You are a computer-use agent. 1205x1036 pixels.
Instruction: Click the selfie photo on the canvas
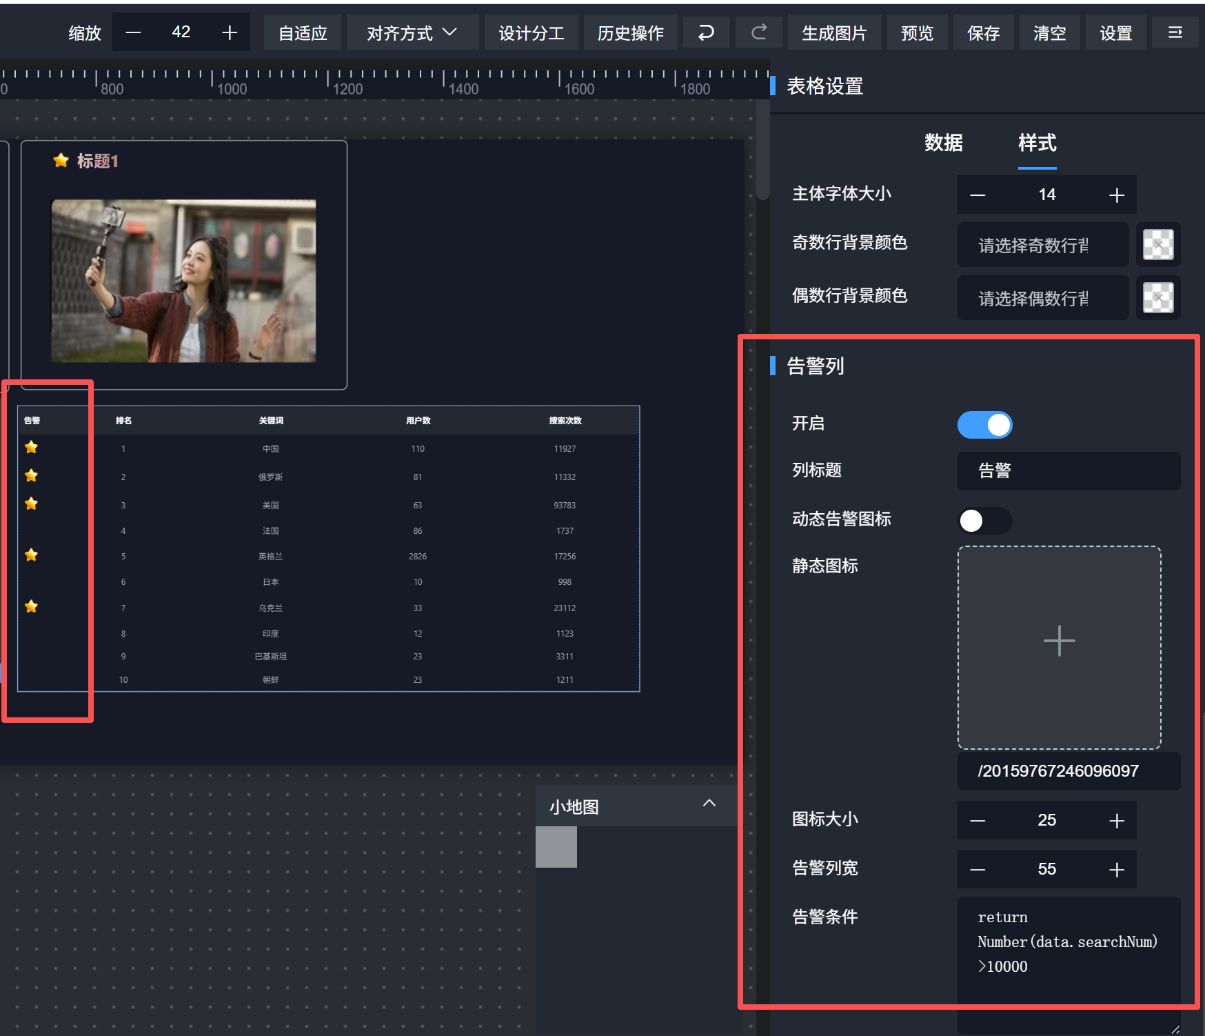pos(183,281)
